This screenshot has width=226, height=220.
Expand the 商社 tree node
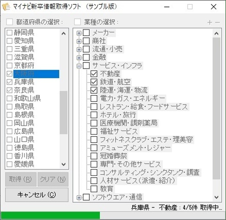point(79,42)
